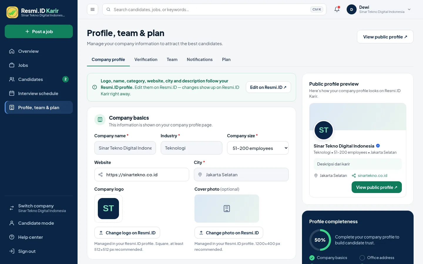Image resolution: width=423 pixels, height=264 pixels.
Task: Click the cover photo placeholder
Action: tap(227, 209)
